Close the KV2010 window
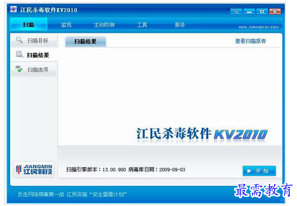297x206 pixels. (275, 12)
